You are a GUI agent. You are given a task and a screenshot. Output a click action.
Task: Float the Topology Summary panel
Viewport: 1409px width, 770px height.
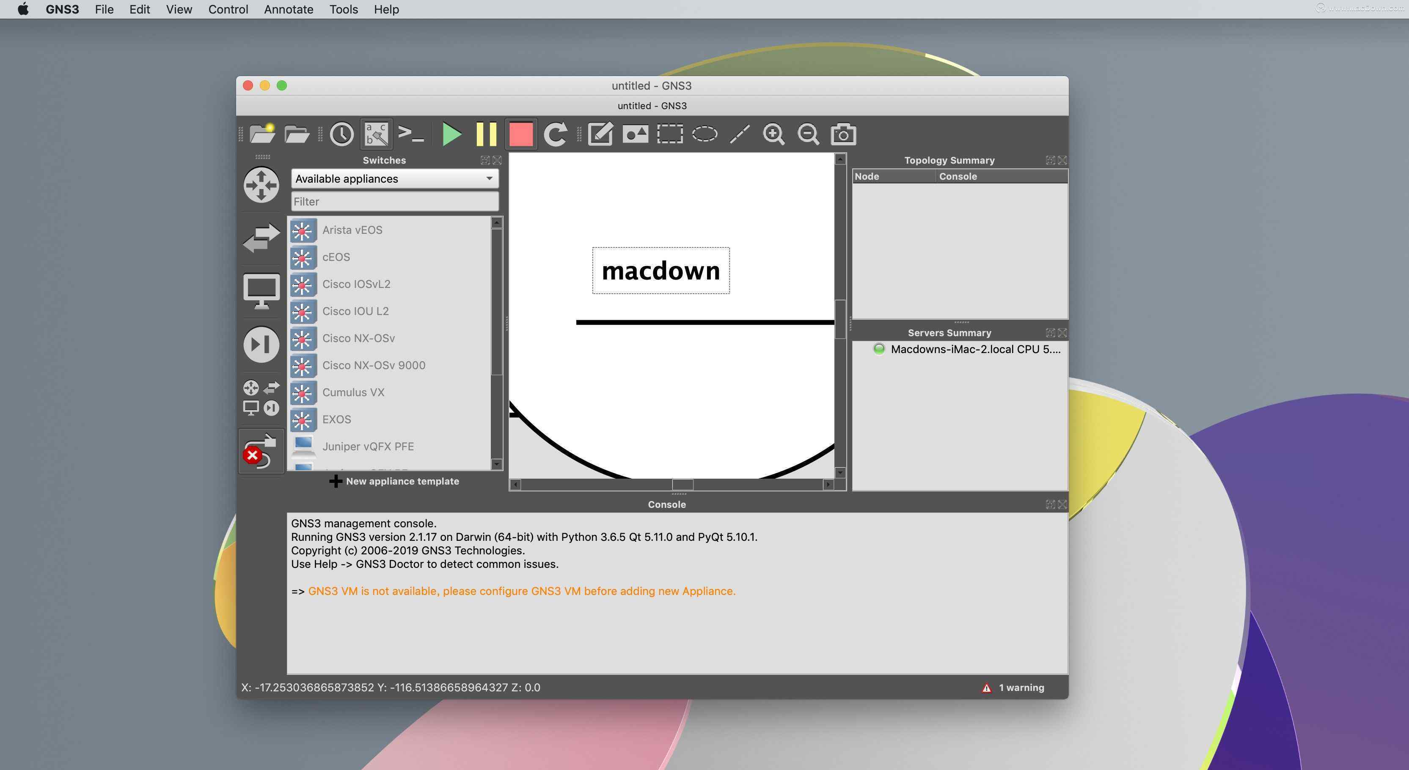[1050, 160]
